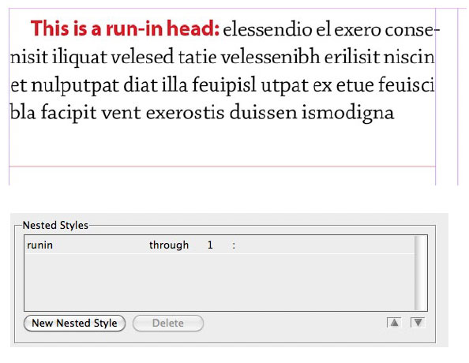The image size is (469, 363).
Task: Change the 'through' option in nested style
Action: click(x=169, y=245)
